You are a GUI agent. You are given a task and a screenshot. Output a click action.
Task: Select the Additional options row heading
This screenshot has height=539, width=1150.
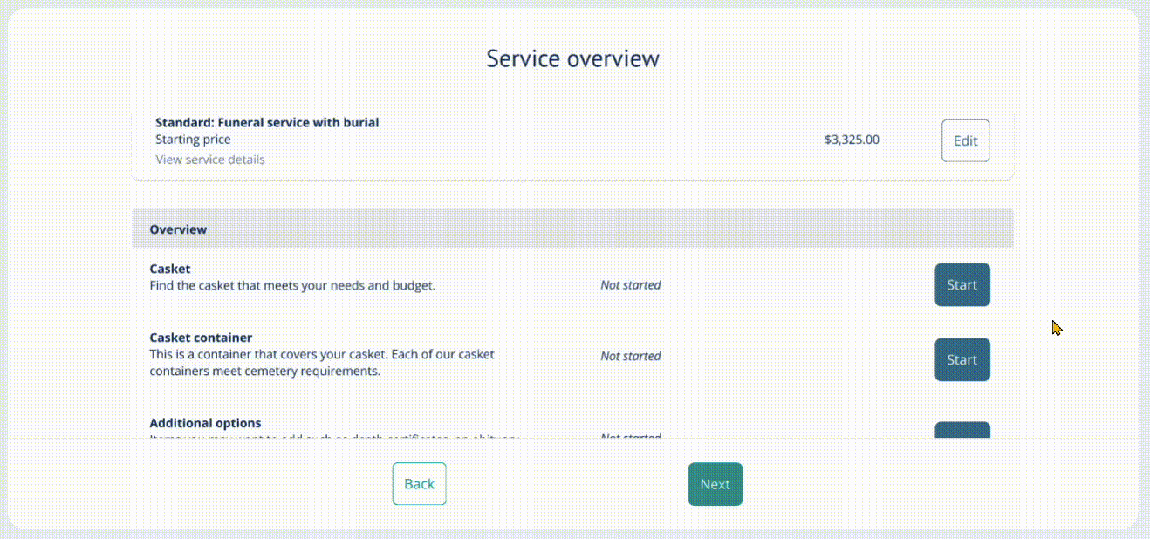coord(205,423)
